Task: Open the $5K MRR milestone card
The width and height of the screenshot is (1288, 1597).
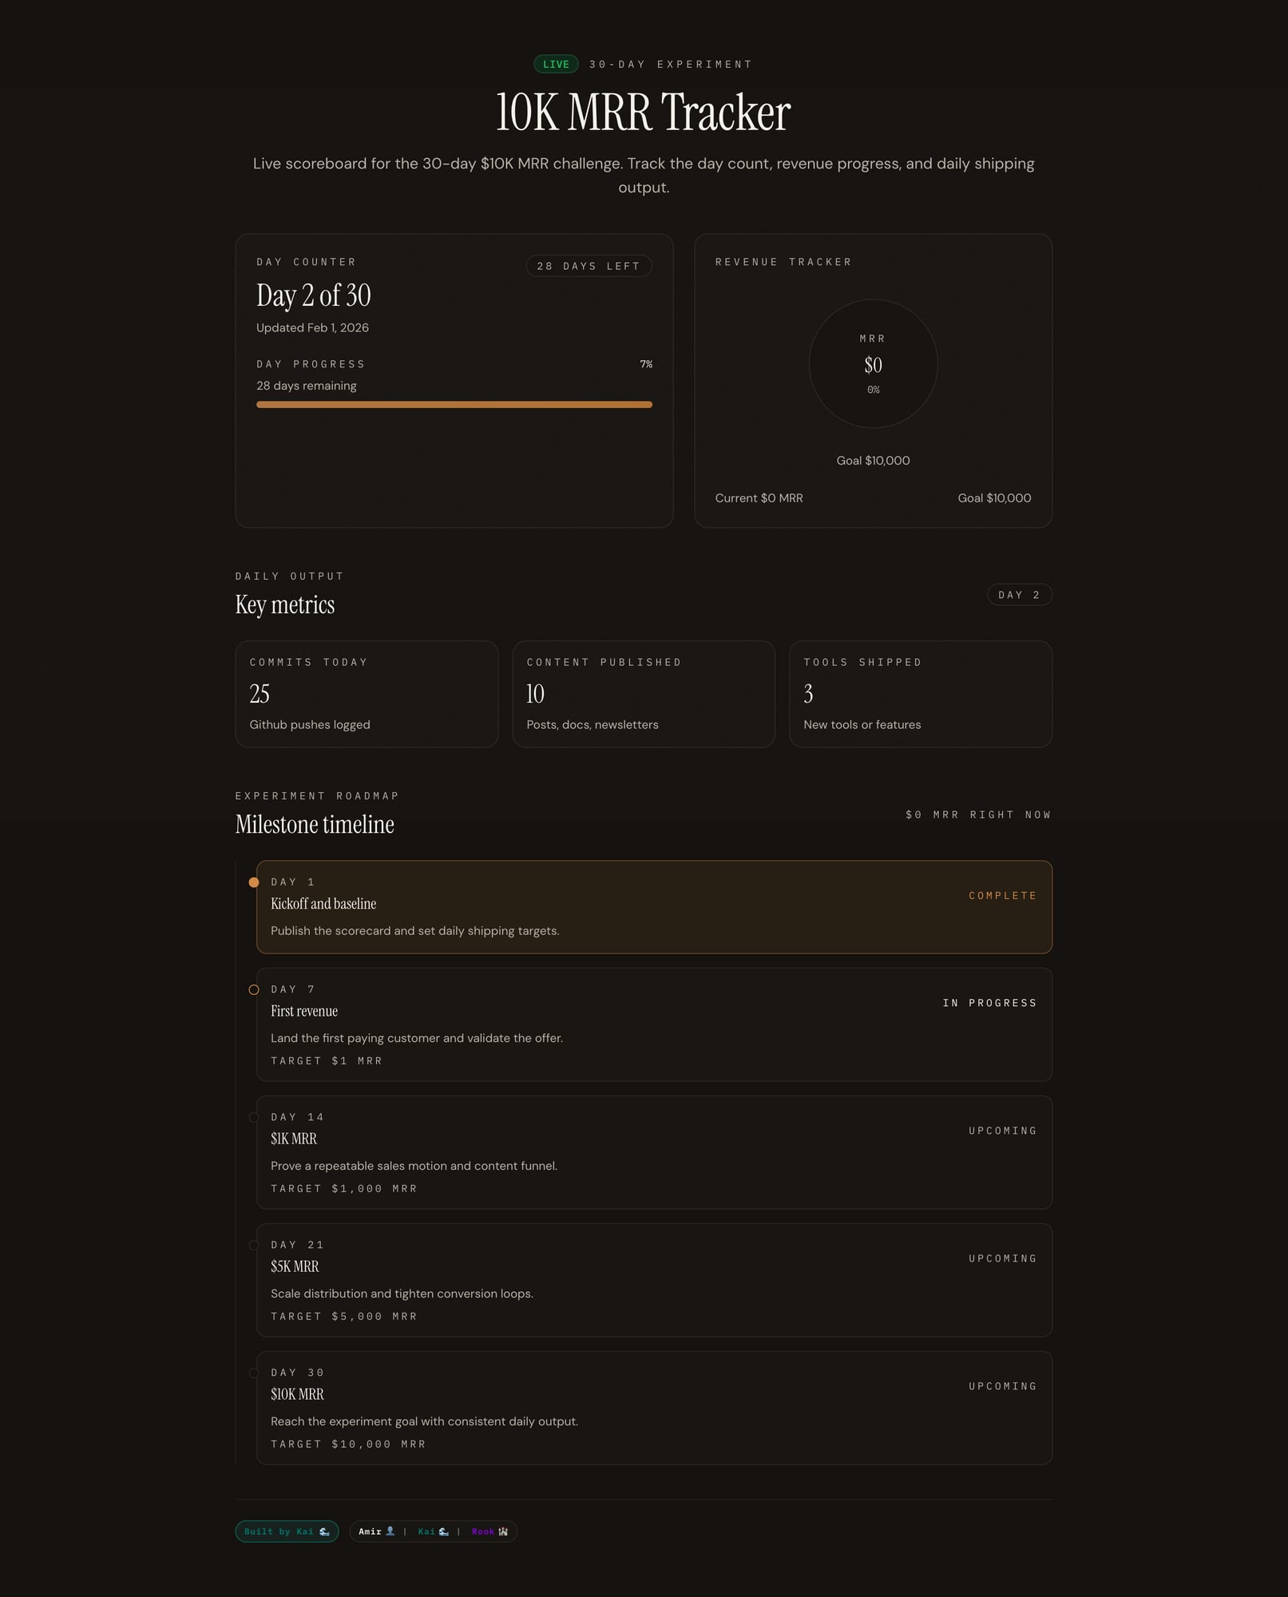Action: [x=654, y=1280]
